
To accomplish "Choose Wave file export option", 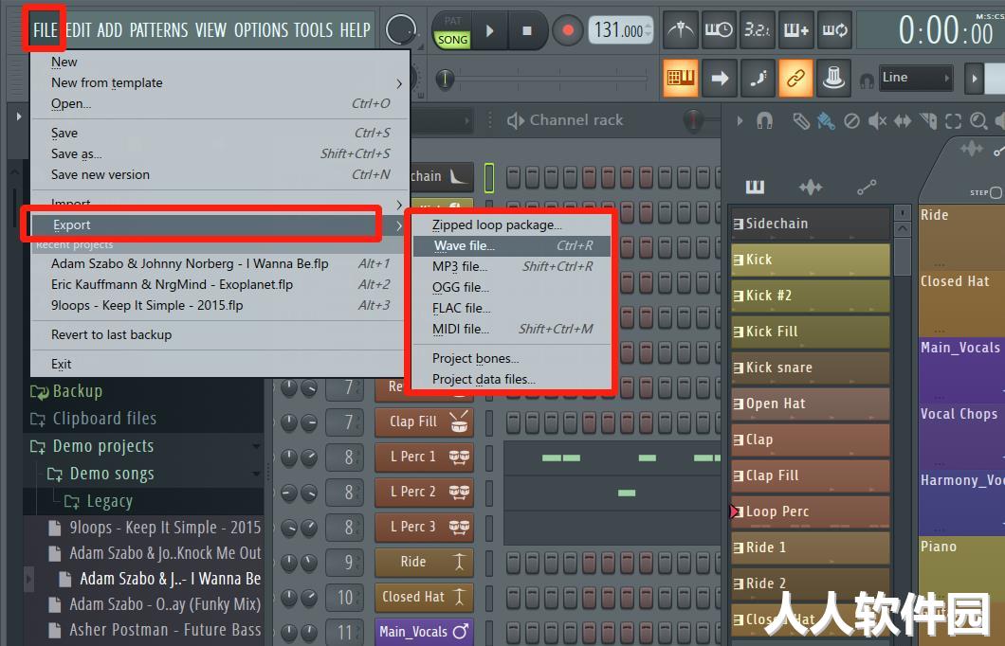I will click(x=511, y=246).
